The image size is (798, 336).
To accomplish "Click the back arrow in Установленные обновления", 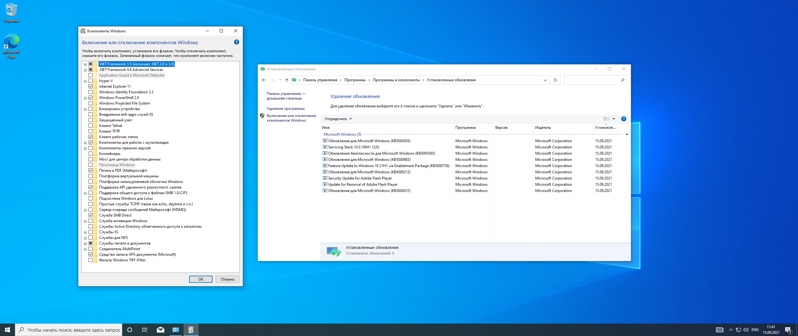I will point(264,80).
